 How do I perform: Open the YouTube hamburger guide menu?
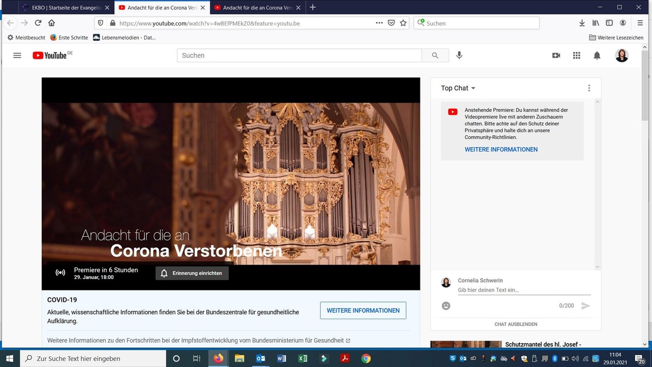pos(17,55)
